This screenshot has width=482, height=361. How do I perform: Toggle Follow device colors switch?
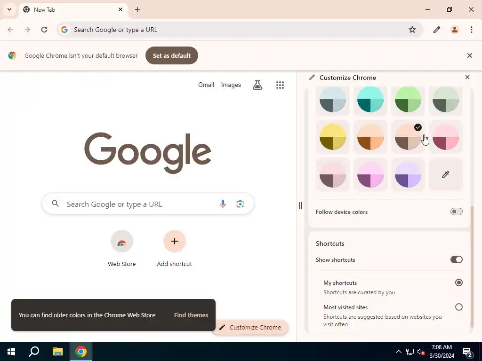(x=456, y=212)
